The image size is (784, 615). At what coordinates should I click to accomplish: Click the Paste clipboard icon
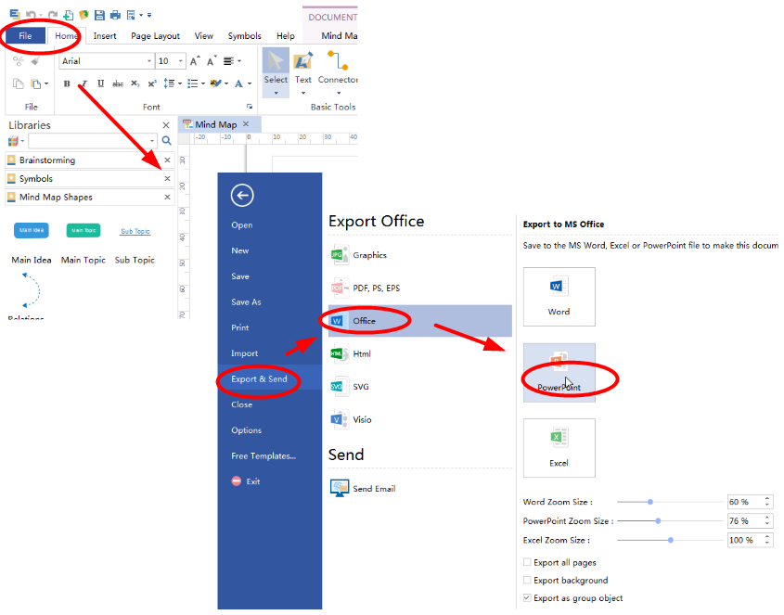coord(35,83)
